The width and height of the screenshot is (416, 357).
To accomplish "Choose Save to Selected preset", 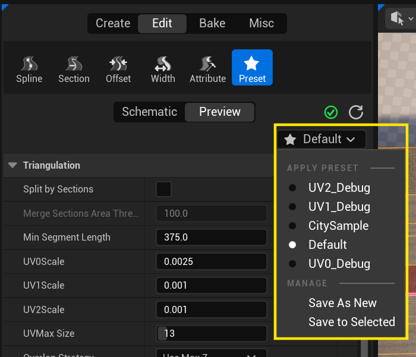I will (x=352, y=322).
